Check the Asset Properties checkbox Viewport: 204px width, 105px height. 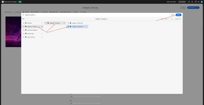(x=24, y=37)
